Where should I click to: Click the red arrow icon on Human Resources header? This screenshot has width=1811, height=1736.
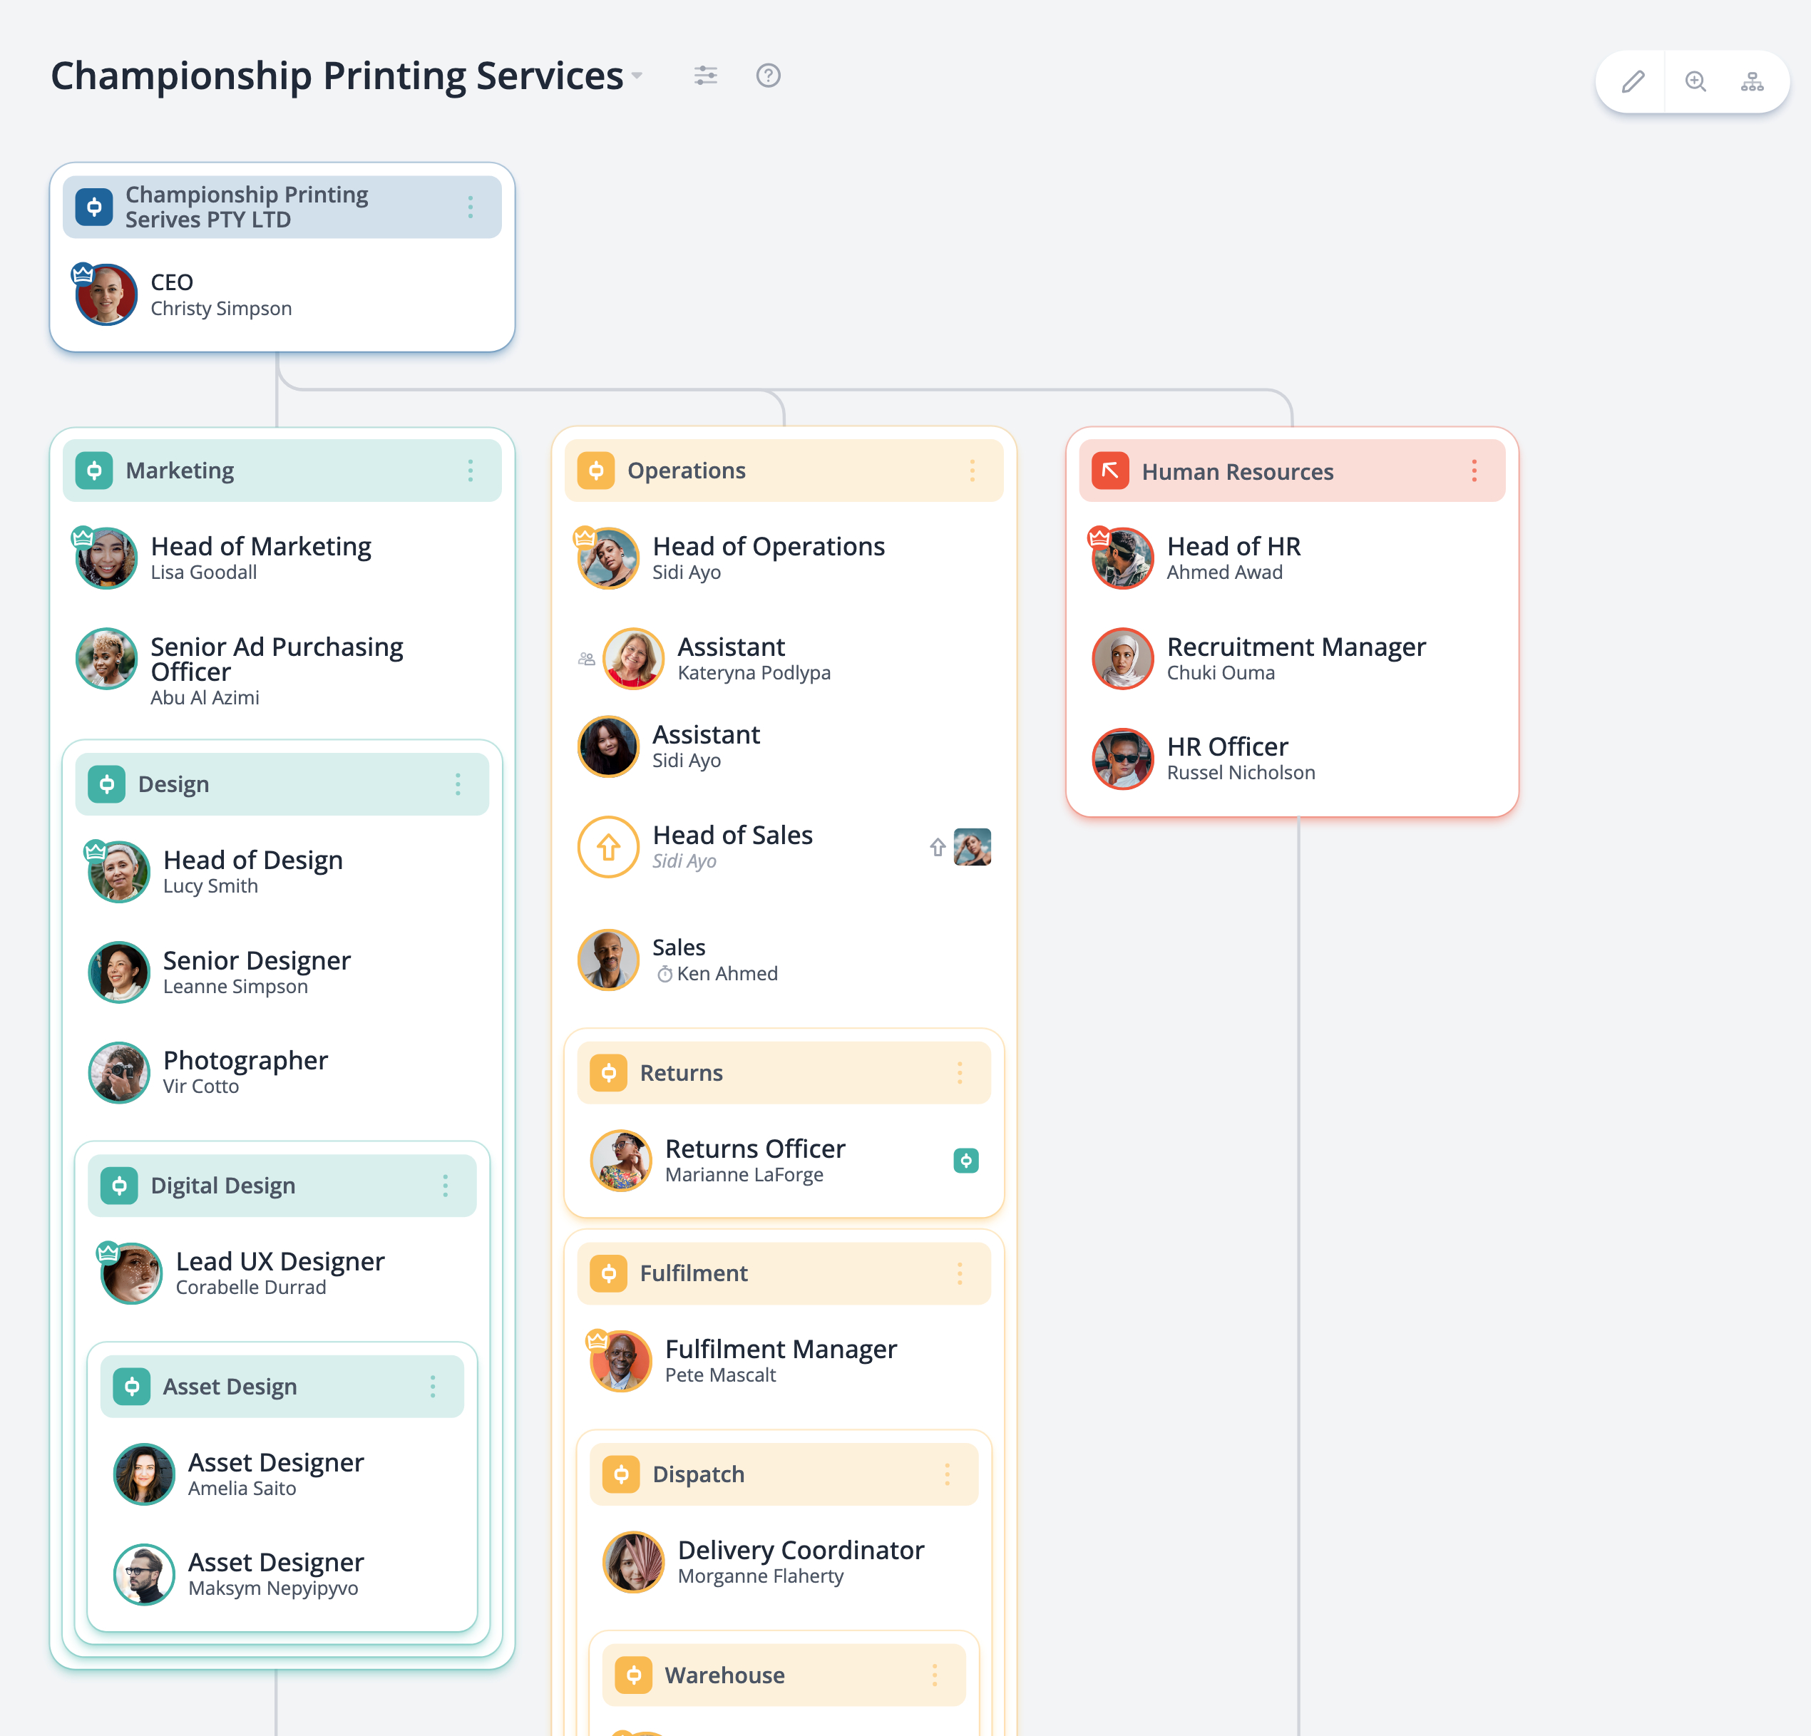1109,471
